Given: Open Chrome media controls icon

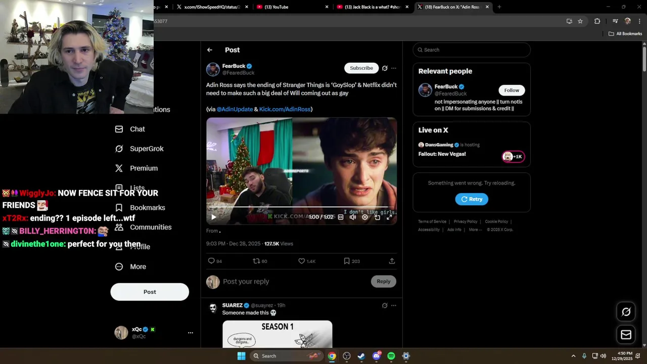Looking at the screenshot, I should [615, 21].
